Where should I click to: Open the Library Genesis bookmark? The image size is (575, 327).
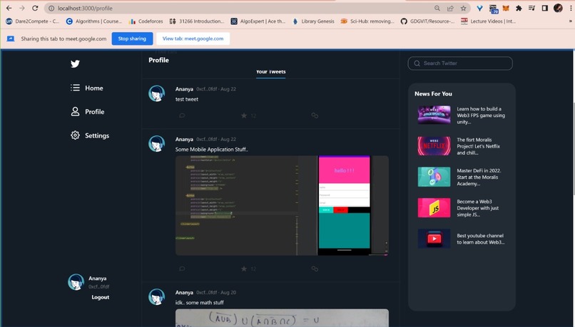[313, 21]
